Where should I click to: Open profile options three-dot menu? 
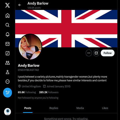89,53
